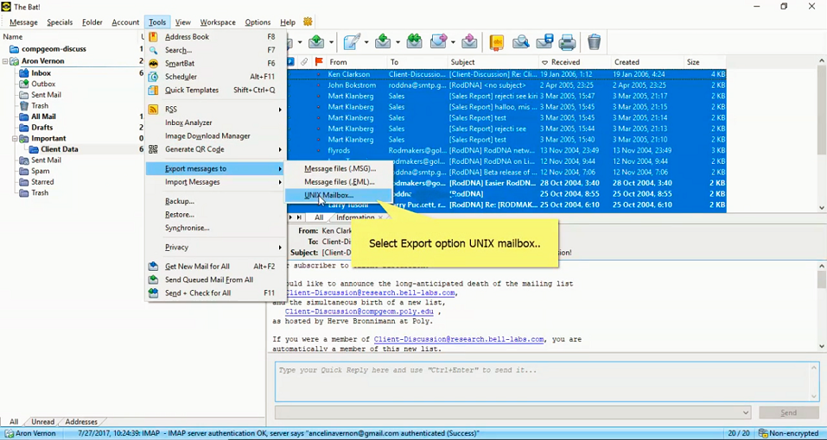Viewport: 827px width, 440px height.
Task: Open the Address Book toolbar icon
Action: pos(497,41)
